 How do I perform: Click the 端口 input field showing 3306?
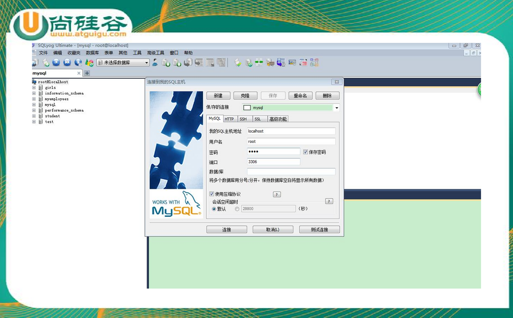coord(273,162)
